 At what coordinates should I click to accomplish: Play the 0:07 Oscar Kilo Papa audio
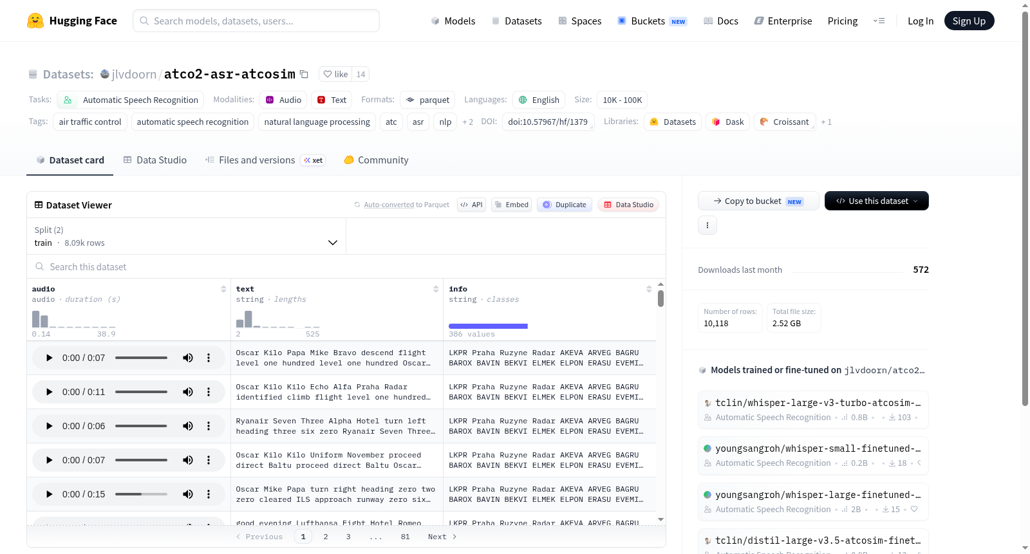coord(49,358)
